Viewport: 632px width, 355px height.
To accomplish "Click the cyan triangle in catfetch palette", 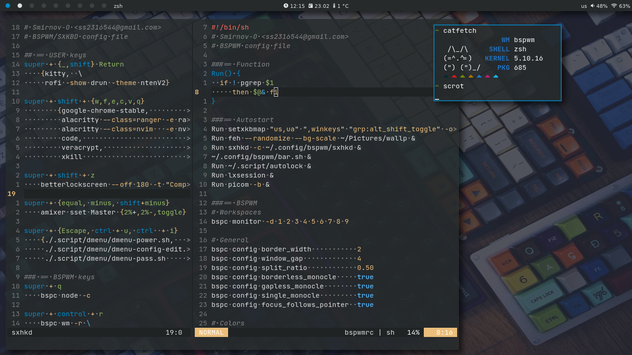I will 496,76.
